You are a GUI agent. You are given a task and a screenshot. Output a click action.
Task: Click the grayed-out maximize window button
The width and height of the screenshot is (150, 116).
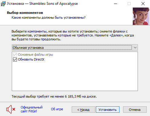tap(129, 4)
